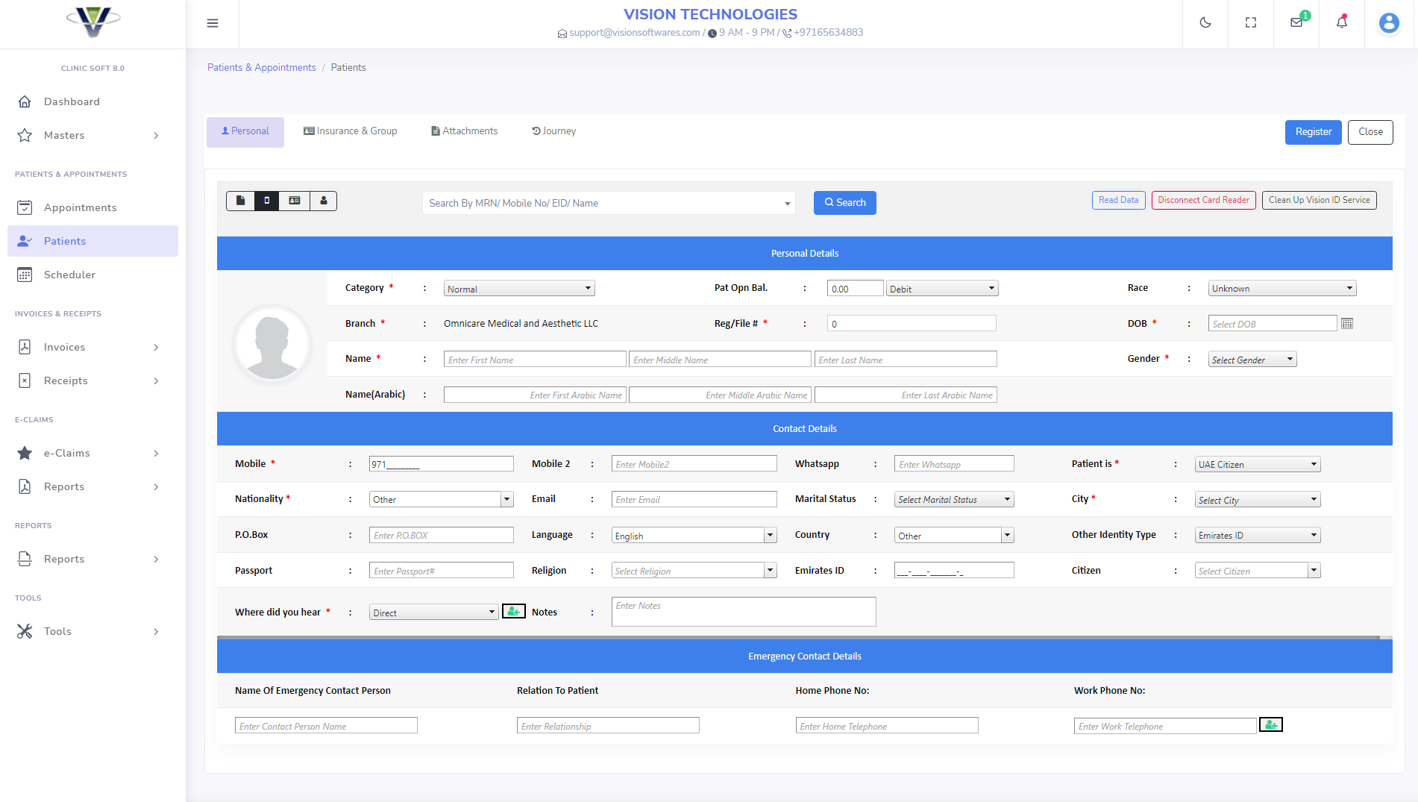
Task: Switch search mode to document icon
Action: pos(240,201)
